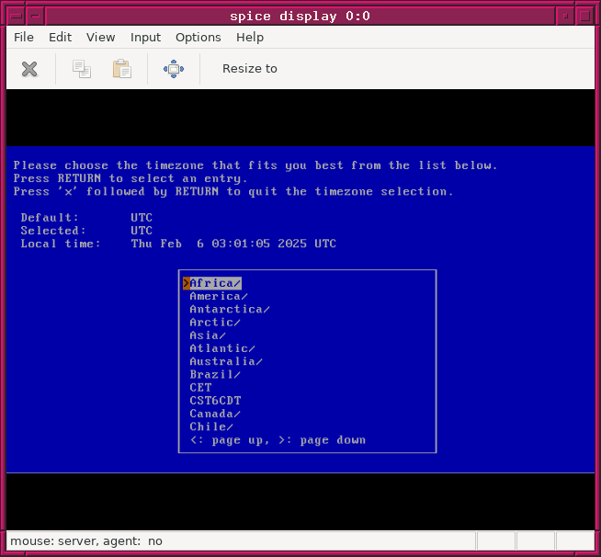Pick the Canada/ timezone entry

pyautogui.click(x=215, y=414)
